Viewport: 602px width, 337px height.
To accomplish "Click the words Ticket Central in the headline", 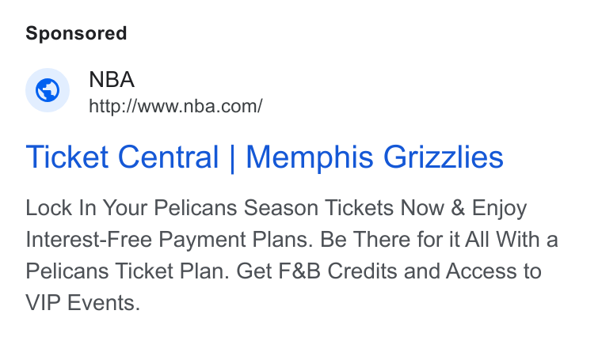I will pos(122,157).
